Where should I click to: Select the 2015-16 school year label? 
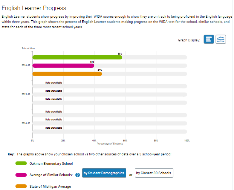coord(26,94)
